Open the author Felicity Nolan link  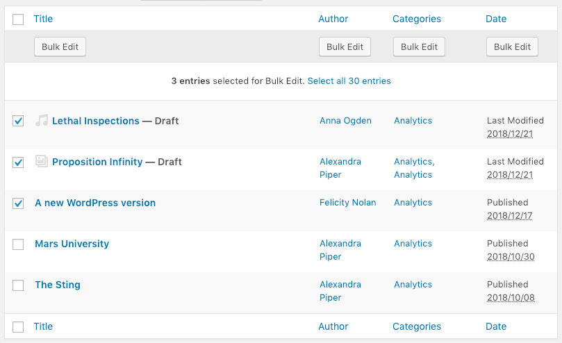347,203
